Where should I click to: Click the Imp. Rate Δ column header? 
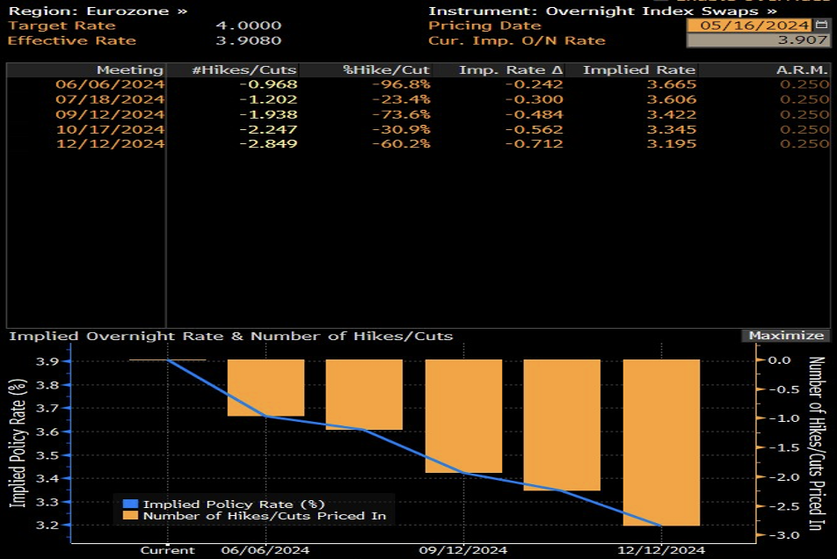[x=511, y=70]
